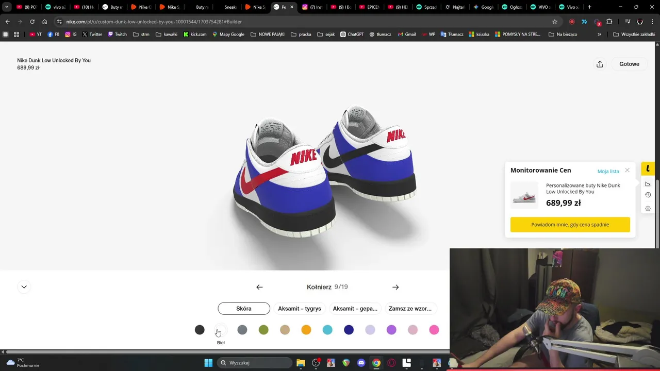Open Opera browser from taskbar
Image resolution: width=660 pixels, height=371 pixels.
[x=391, y=363]
